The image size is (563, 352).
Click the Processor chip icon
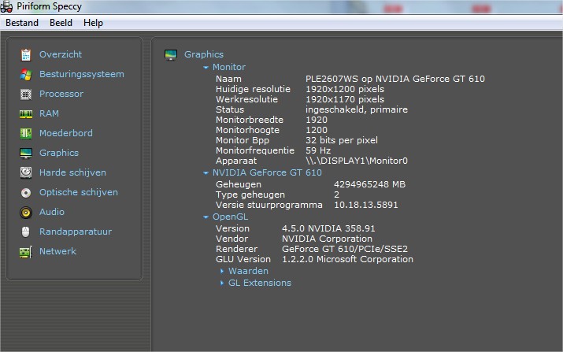26,94
